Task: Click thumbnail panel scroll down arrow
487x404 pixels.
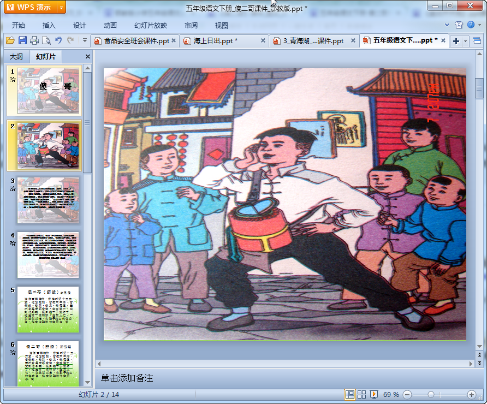Action: tap(87, 383)
